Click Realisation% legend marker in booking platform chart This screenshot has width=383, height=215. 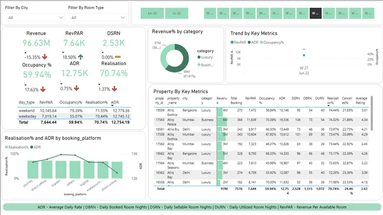point(7,147)
